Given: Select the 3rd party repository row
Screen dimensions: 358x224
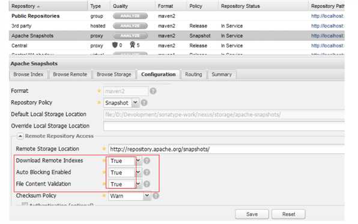Looking at the screenshot, I should click(x=177, y=26).
